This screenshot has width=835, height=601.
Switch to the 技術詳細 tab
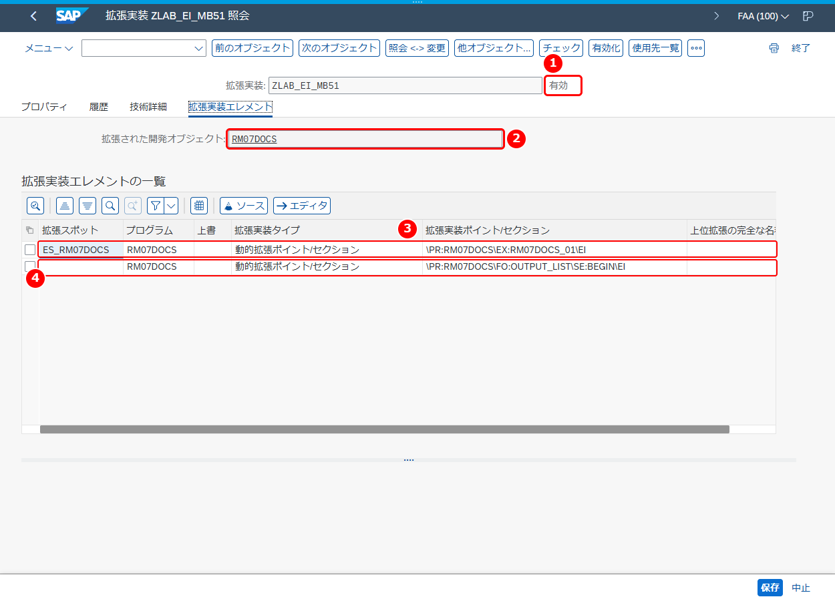148,107
